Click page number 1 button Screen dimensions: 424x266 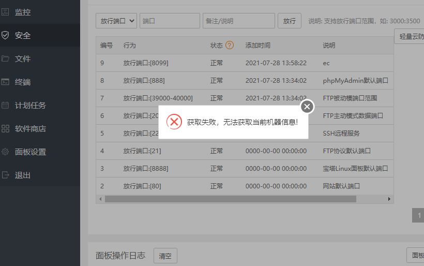coord(418,215)
